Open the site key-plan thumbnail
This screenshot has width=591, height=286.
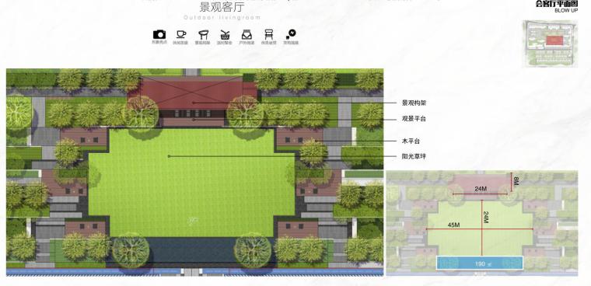click(551, 44)
